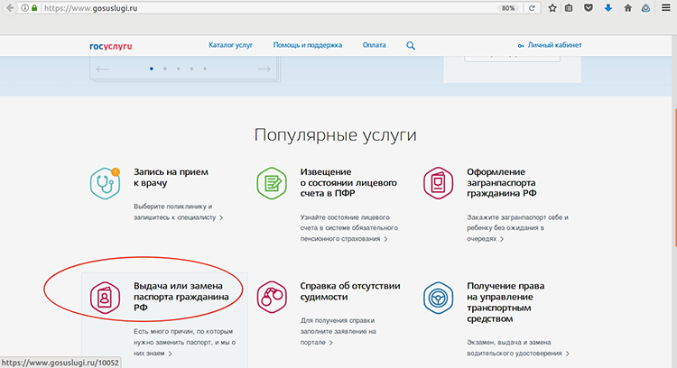Viewport: 677px width, 368px height.
Task: Open the browser hamburger menu
Action: click(667, 8)
